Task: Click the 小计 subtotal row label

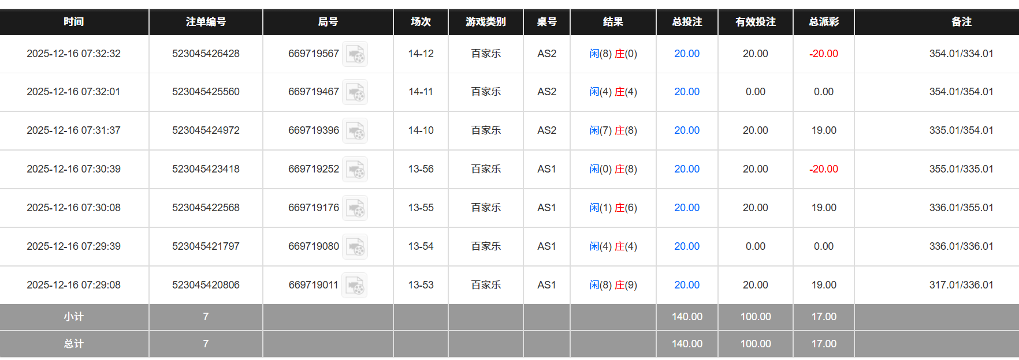Action: click(x=74, y=317)
